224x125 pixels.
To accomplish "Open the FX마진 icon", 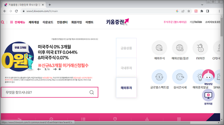I will 200,48.
